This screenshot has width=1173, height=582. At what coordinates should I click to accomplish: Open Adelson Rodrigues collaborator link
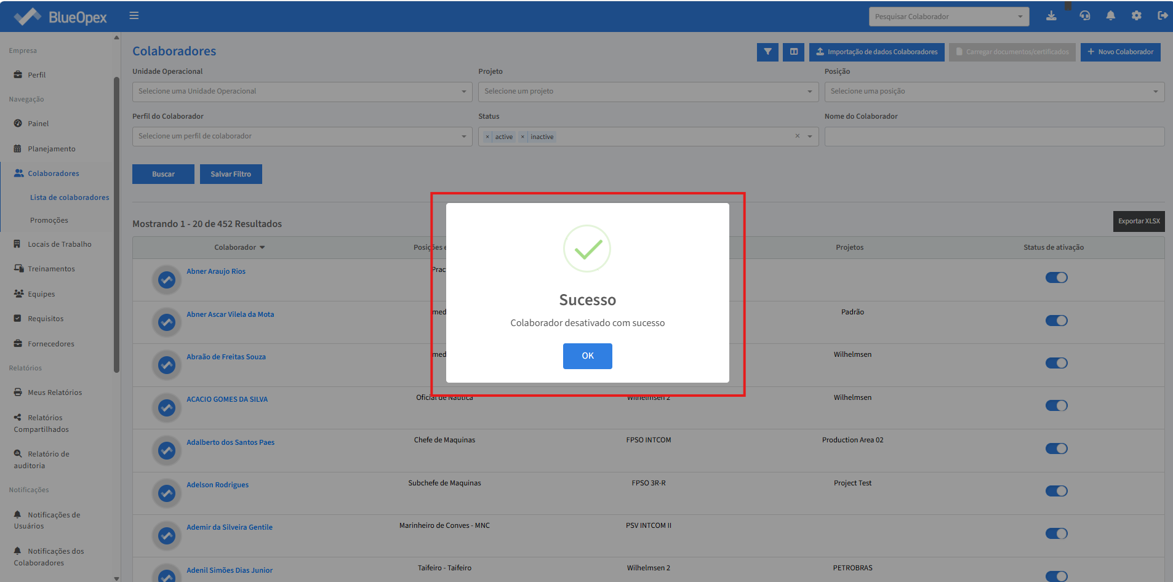pyautogui.click(x=217, y=485)
